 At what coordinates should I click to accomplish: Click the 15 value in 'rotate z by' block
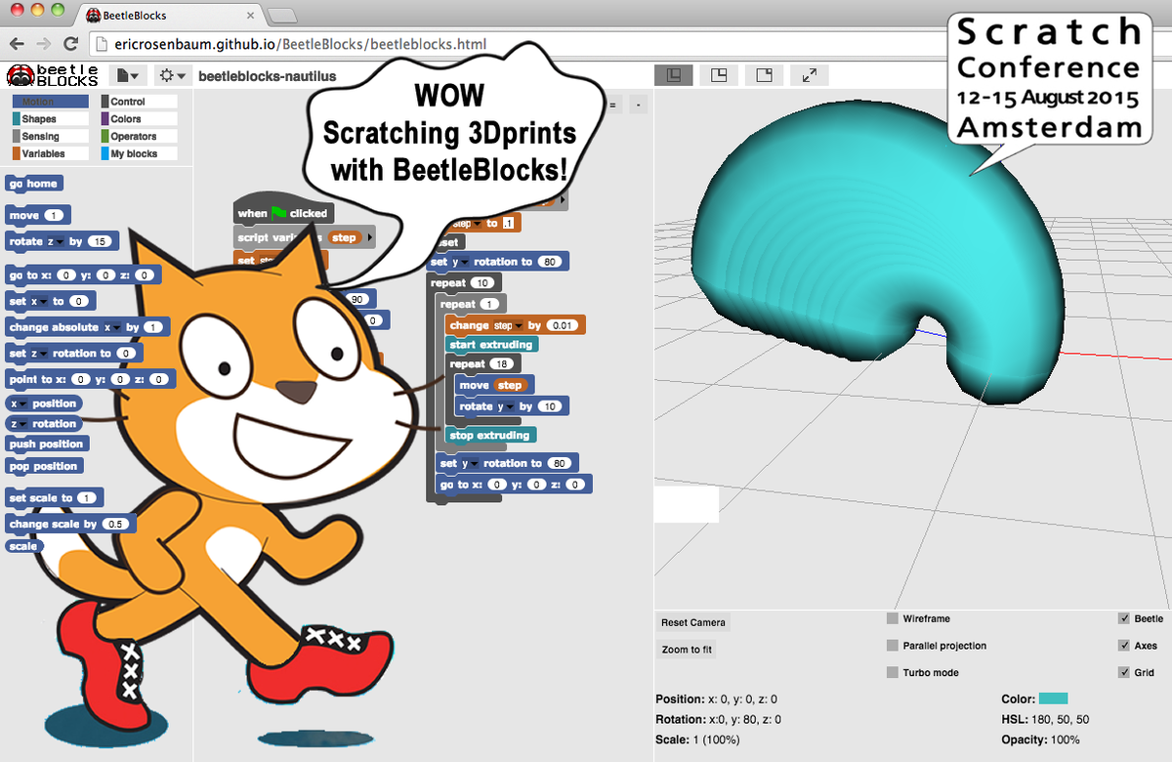coord(100,241)
